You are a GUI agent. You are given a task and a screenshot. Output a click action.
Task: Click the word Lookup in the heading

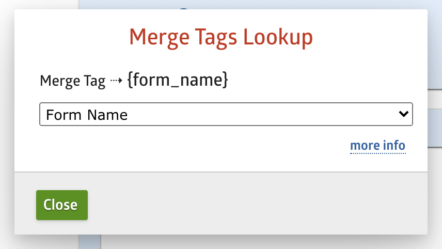pos(278,37)
